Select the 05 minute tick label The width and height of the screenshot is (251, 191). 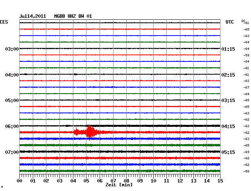click(86, 181)
